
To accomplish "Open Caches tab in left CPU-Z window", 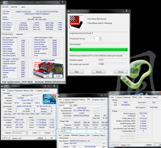I will (11, 91).
